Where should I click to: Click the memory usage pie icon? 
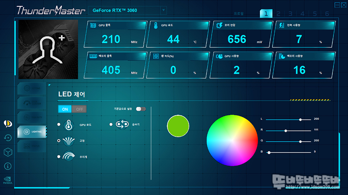(x=282, y=56)
